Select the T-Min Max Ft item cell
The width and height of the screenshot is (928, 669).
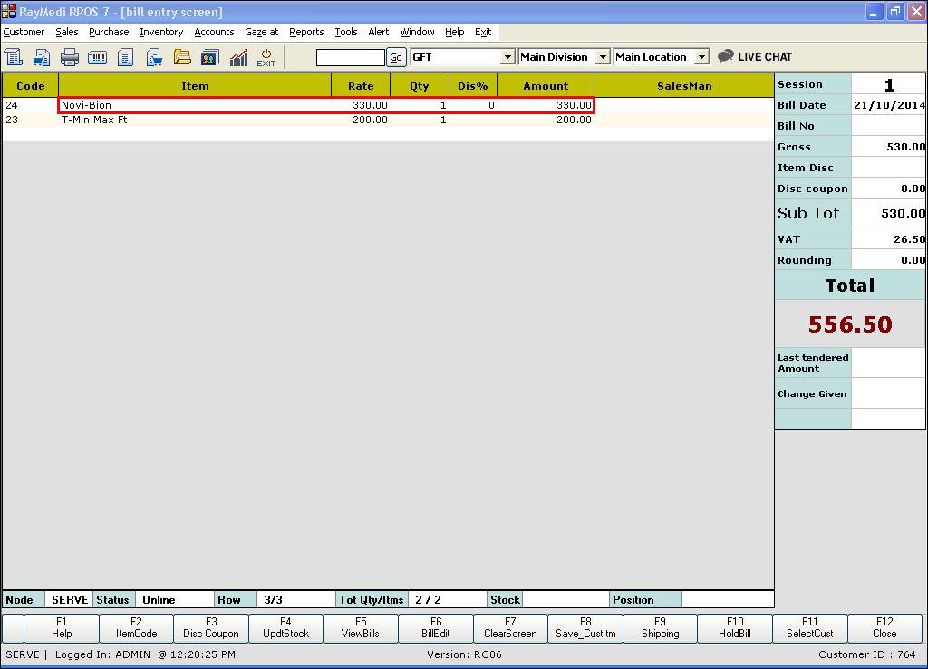pos(195,120)
